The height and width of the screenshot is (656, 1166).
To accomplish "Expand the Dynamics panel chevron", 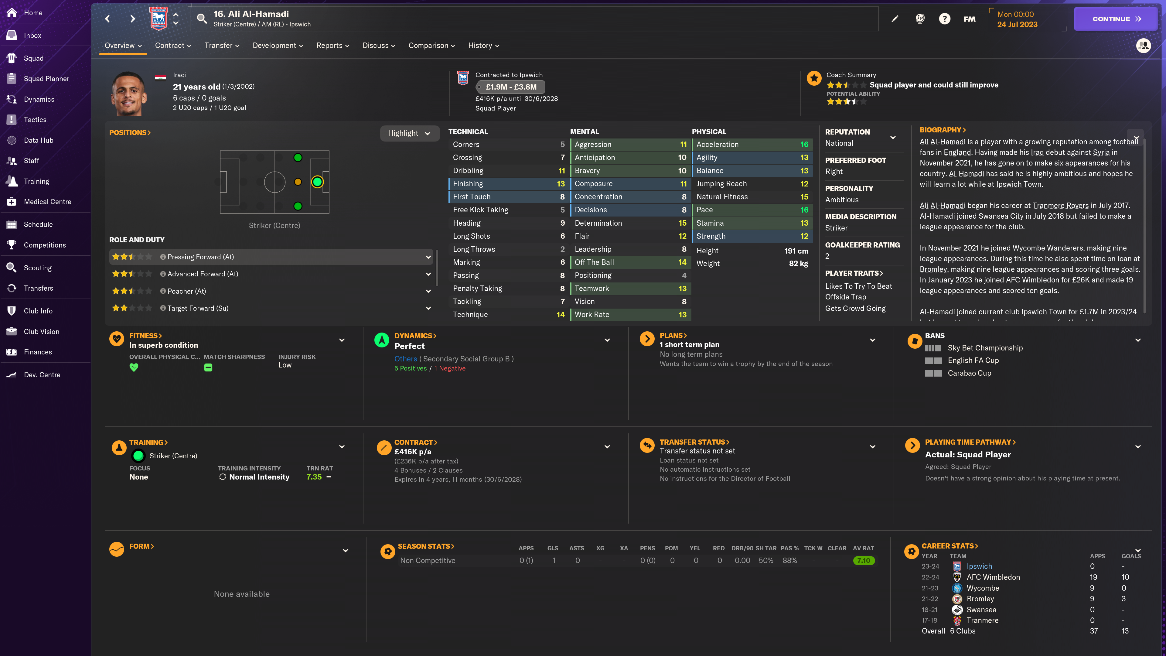I will [607, 340].
